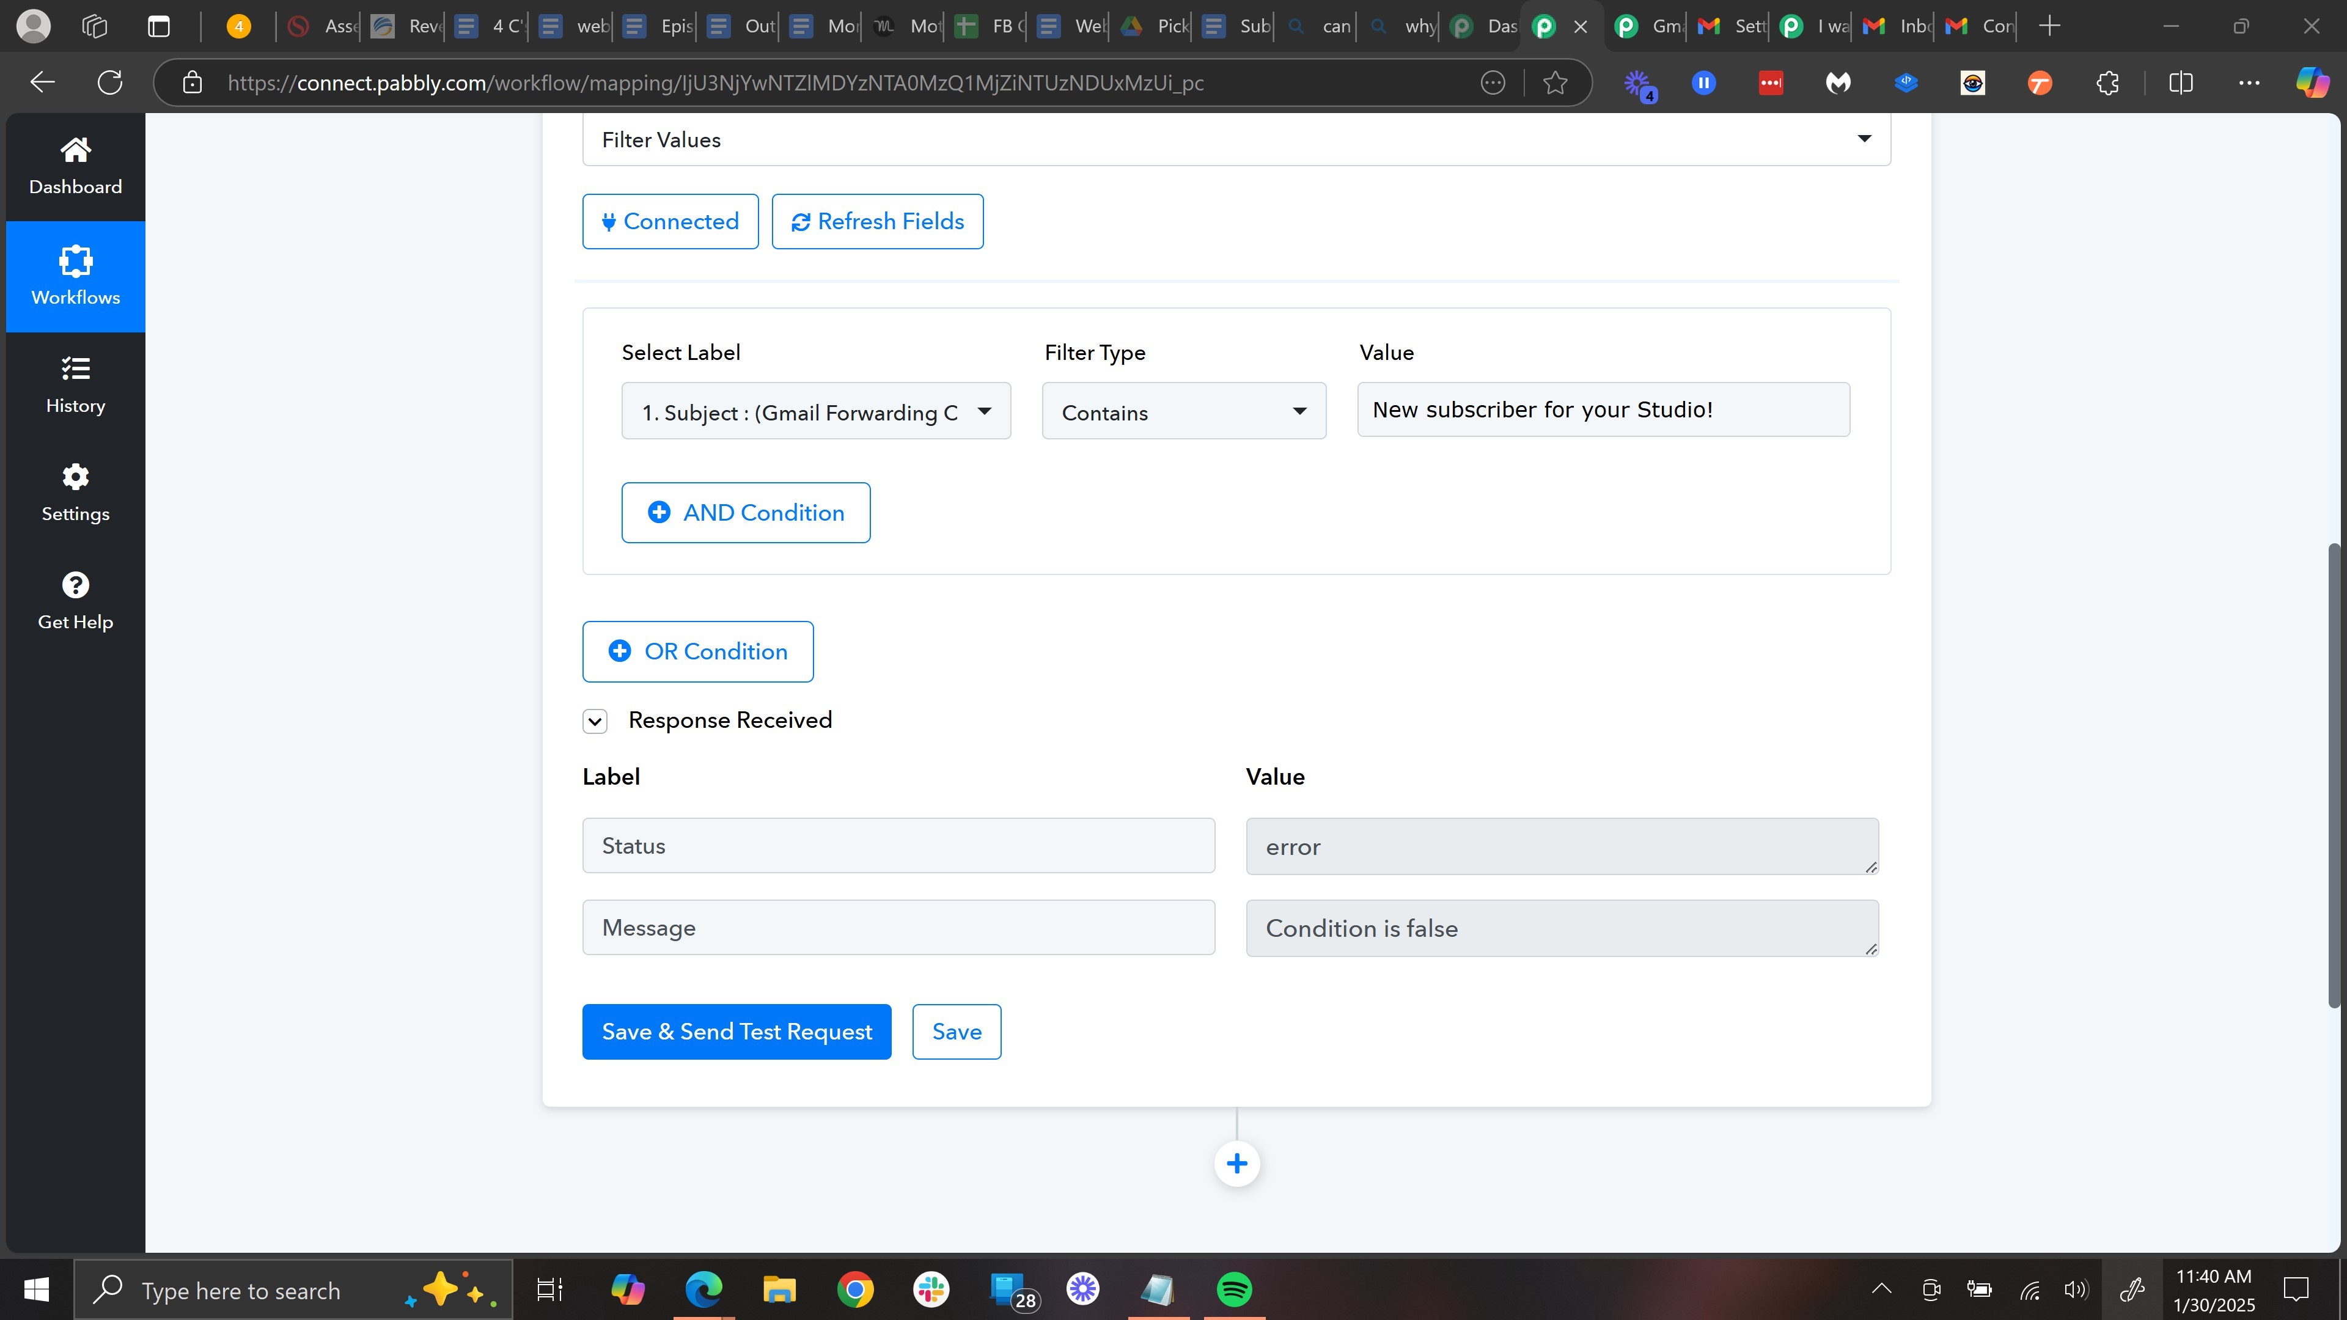Open the notifications center icon
2347x1320 pixels.
[x=2296, y=1290]
